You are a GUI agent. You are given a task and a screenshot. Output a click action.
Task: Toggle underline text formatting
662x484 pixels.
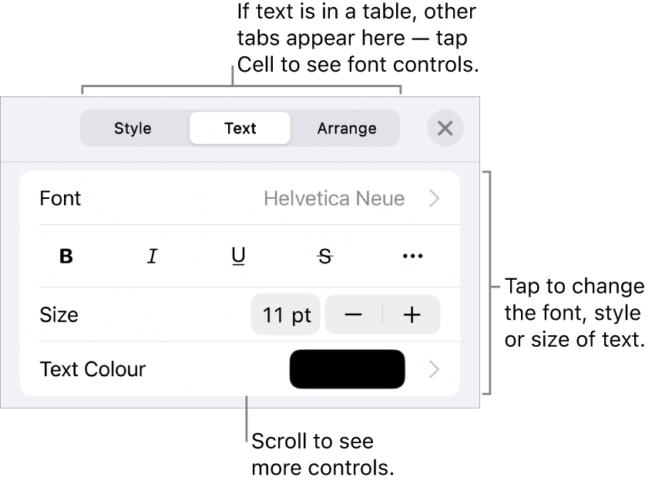pos(239,257)
